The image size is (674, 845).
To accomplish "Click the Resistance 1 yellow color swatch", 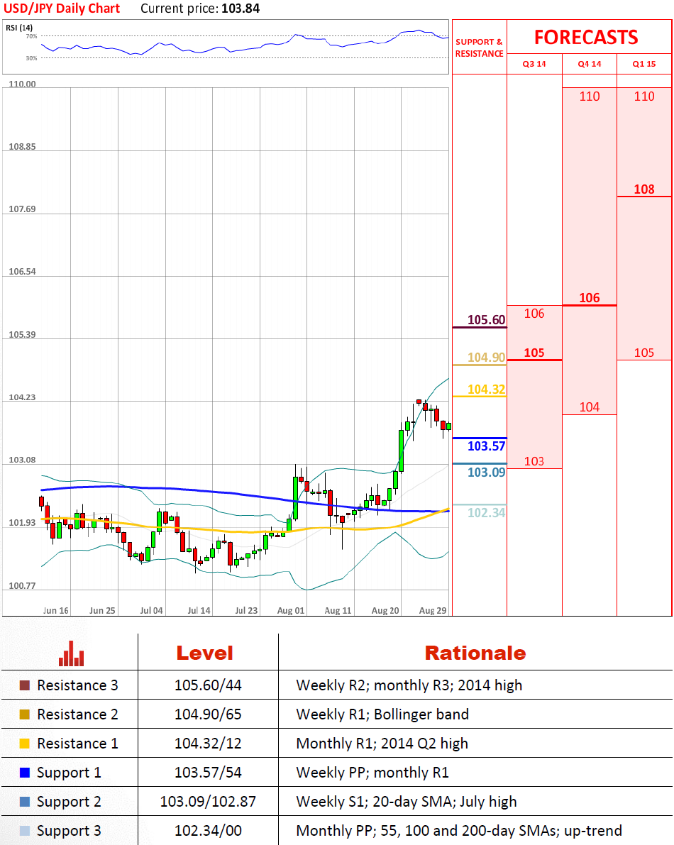I will [x=24, y=744].
